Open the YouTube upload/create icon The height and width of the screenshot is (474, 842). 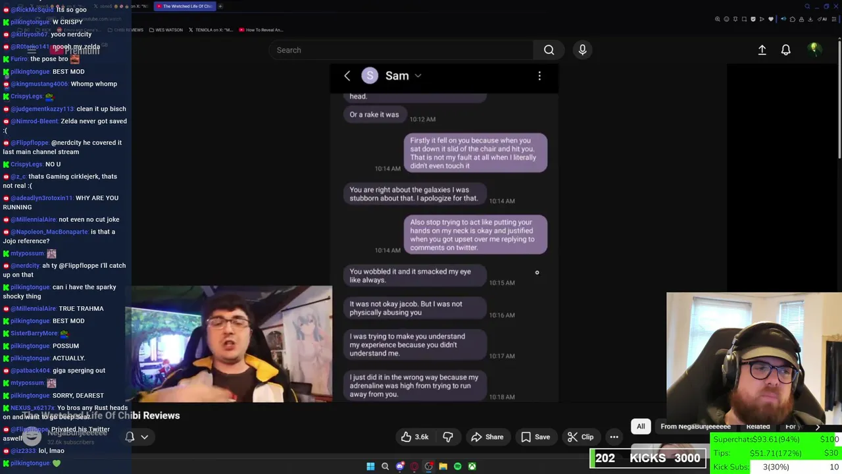[762, 50]
